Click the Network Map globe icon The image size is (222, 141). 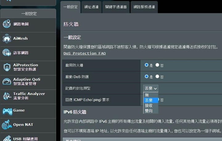[x=7, y=24]
